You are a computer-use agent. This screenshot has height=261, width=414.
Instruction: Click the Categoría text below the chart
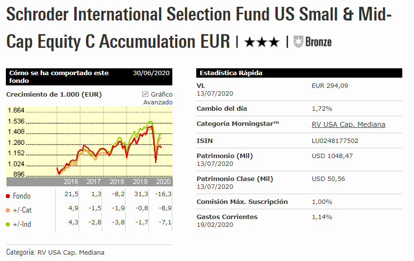(55, 252)
